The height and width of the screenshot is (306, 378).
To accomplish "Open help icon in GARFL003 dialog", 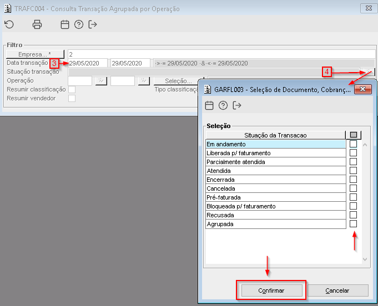I will tap(223, 105).
